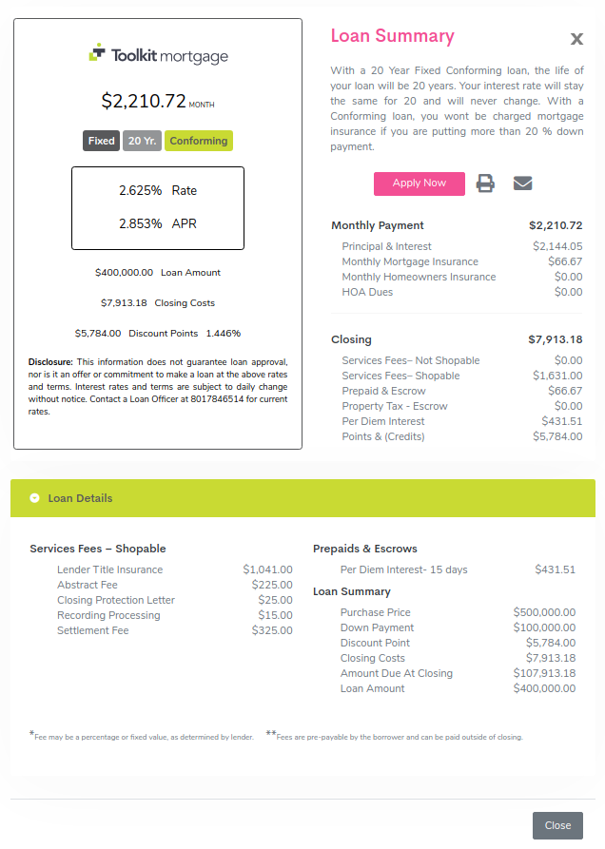605x849 pixels.
Task: Click the Amount Due At Closing row
Action: click(458, 673)
